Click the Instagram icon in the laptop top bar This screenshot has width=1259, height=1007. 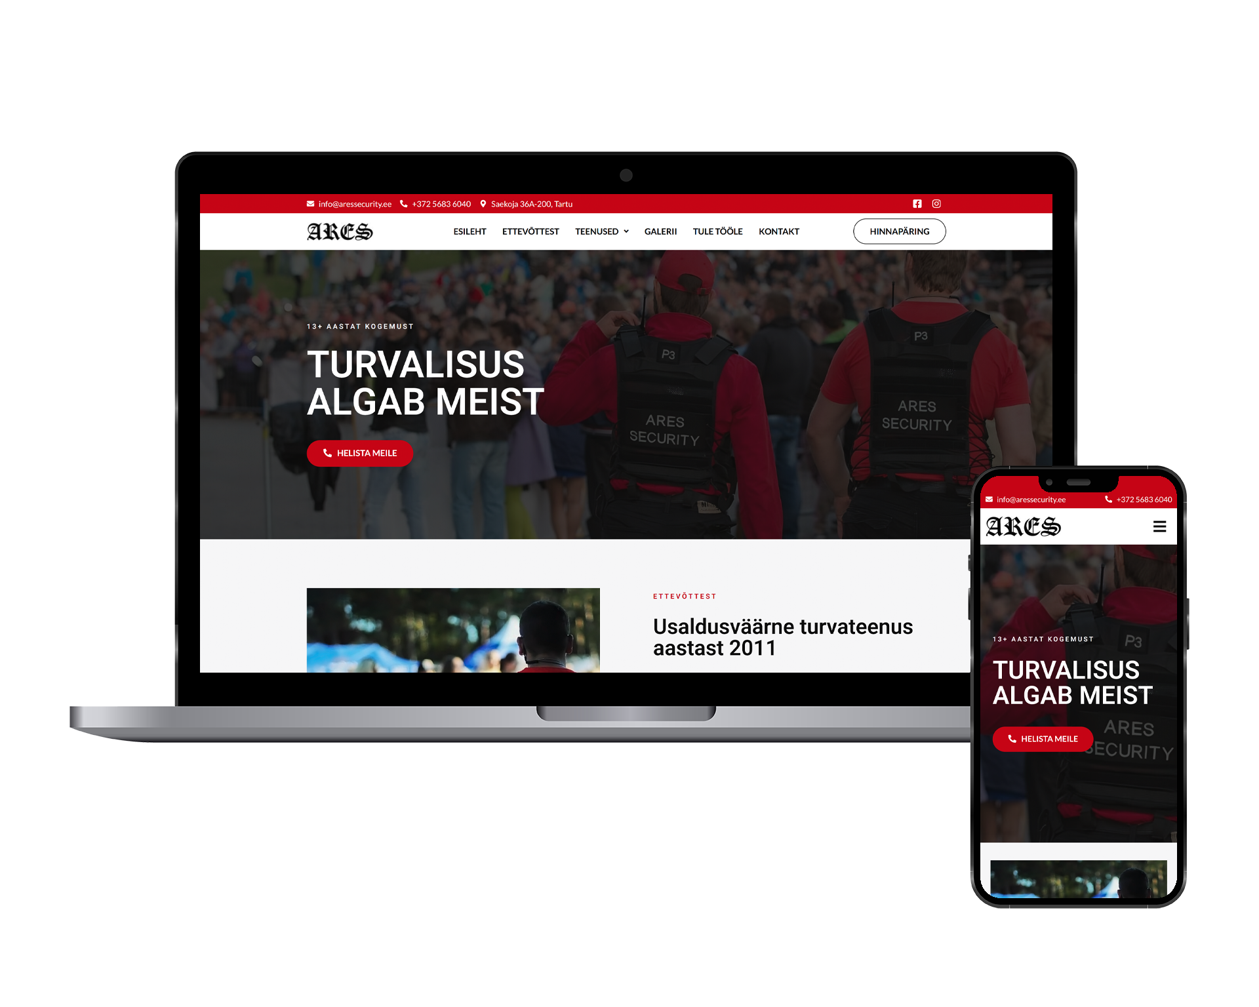936,204
